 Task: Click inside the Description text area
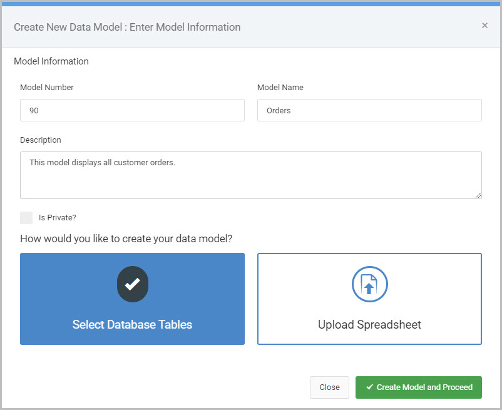pos(251,175)
